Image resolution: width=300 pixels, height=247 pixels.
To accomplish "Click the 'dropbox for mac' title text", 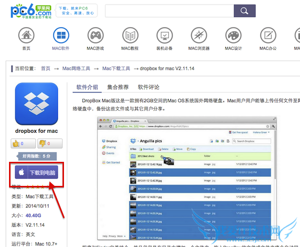I will point(36,131).
